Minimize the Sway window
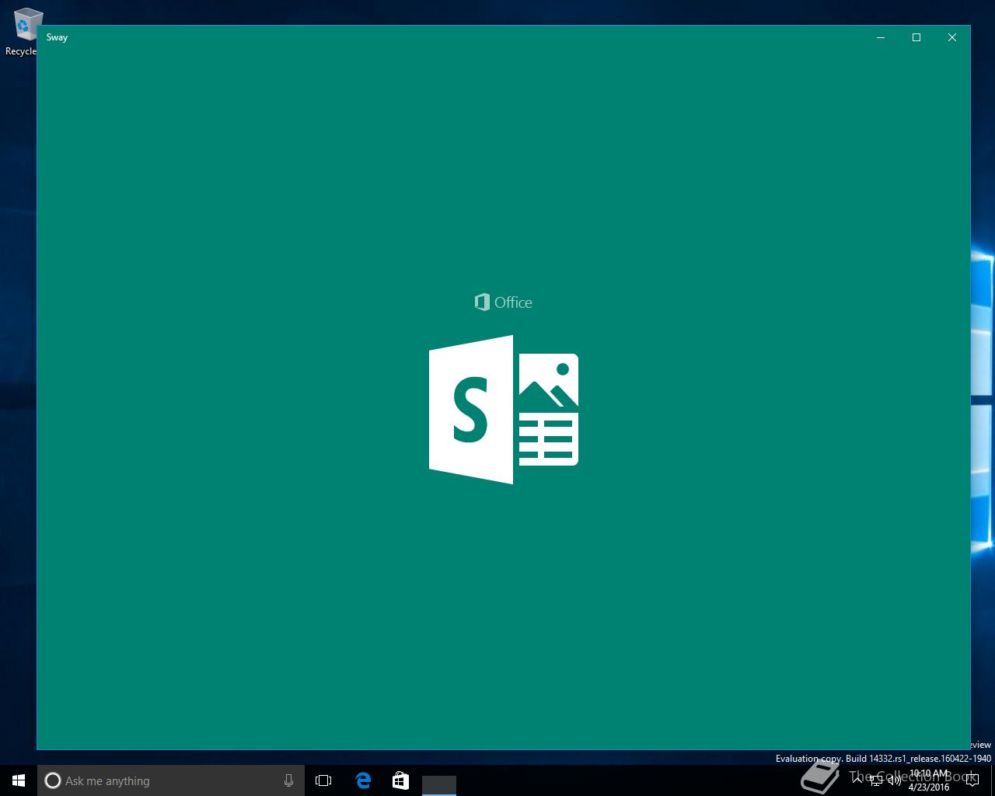995x796 pixels. tap(881, 37)
